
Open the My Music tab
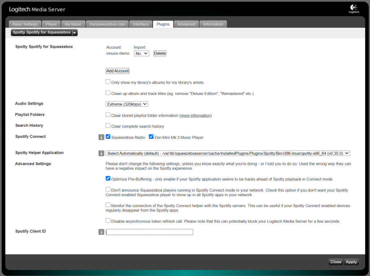pyautogui.click(x=73, y=24)
